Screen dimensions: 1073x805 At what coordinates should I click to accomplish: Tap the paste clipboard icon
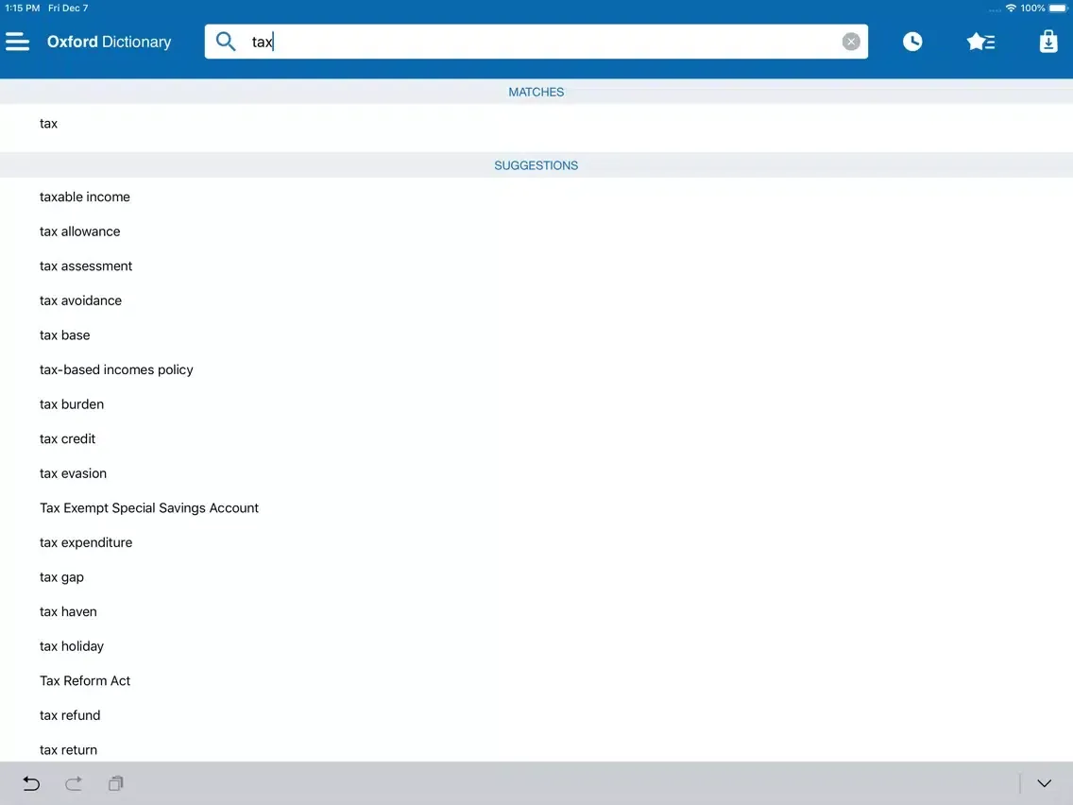(115, 783)
